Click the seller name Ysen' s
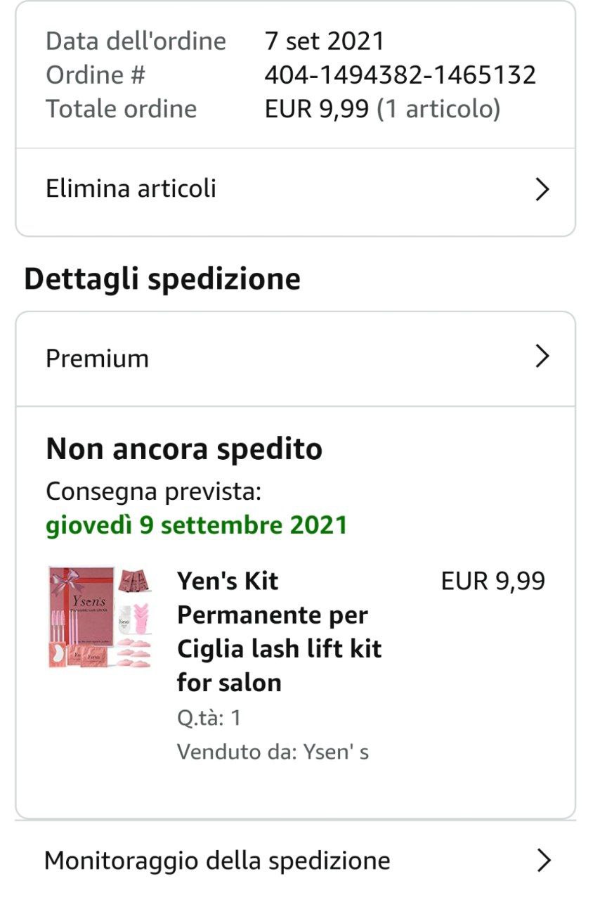The image size is (600, 900). (x=336, y=752)
